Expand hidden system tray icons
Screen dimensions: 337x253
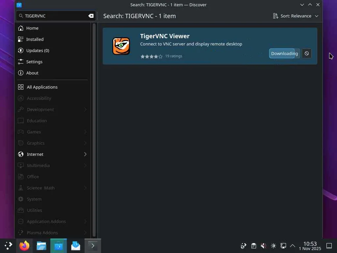(293, 246)
